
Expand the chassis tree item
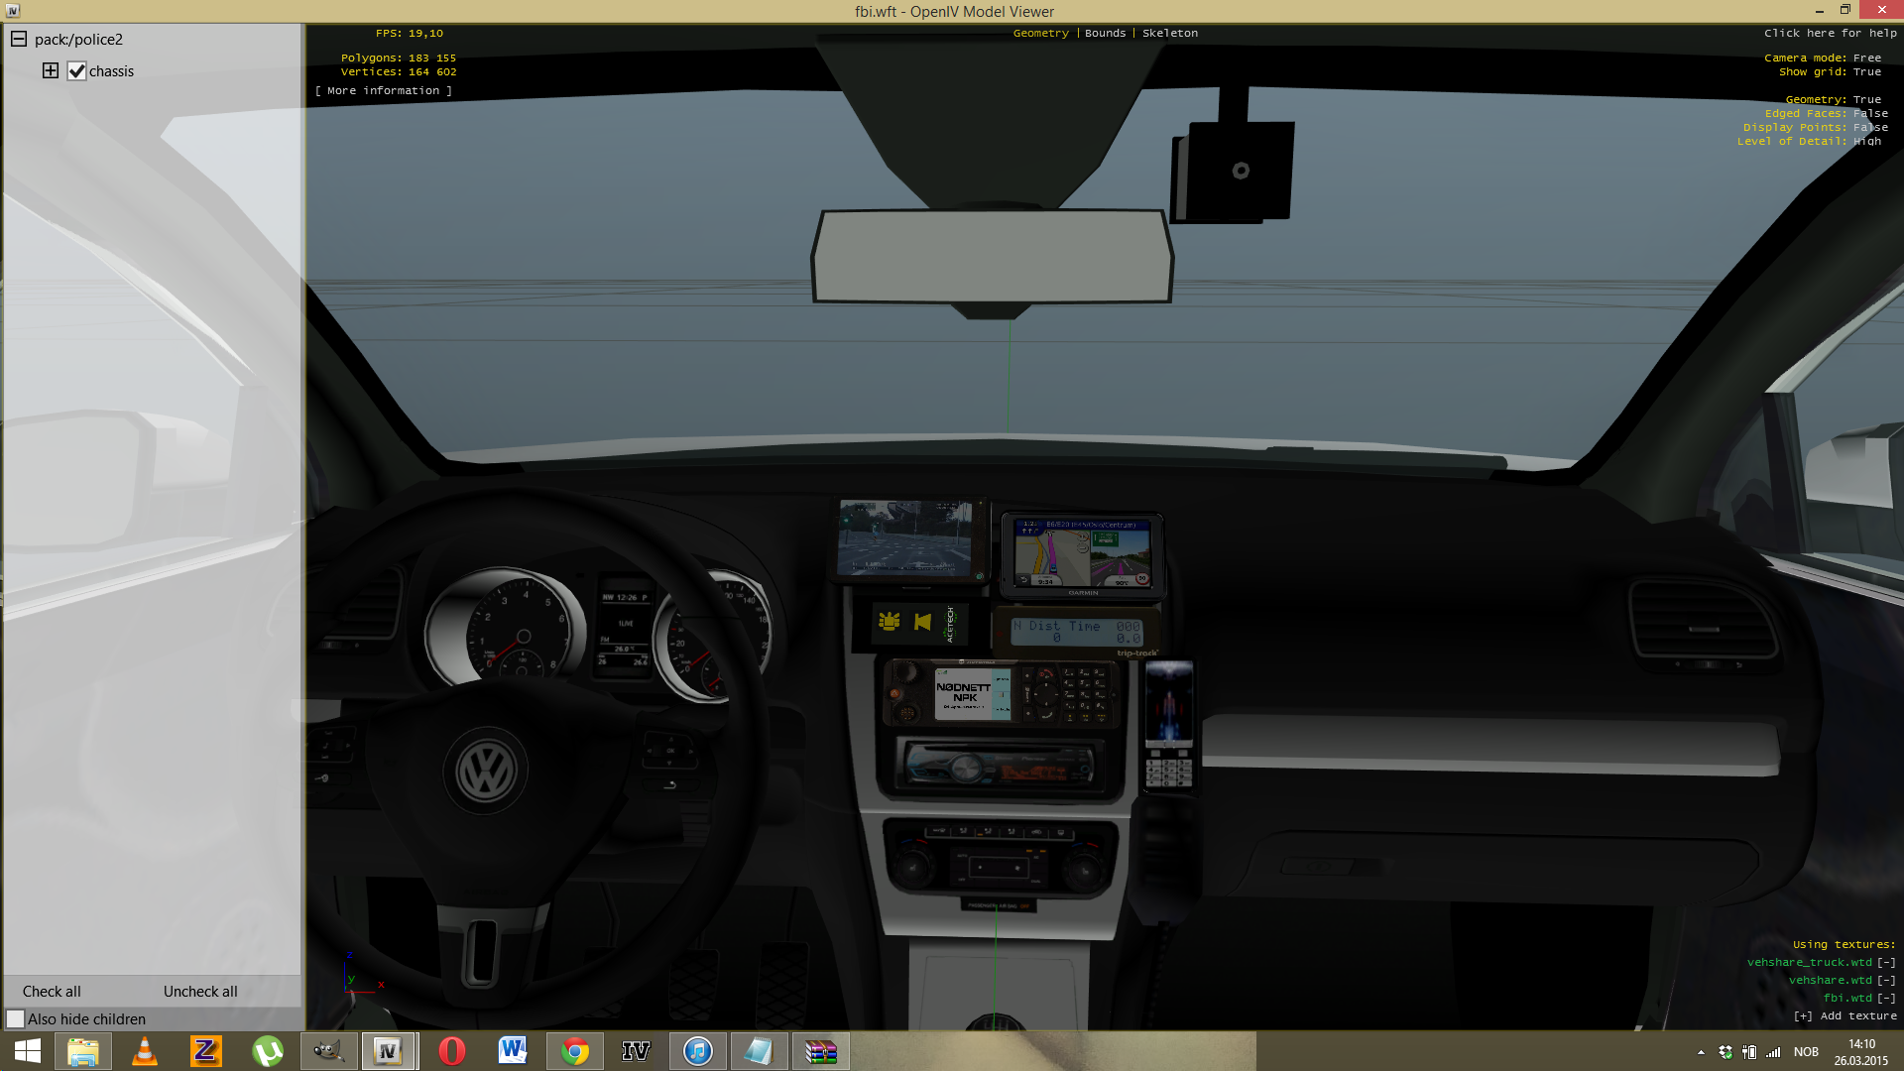coord(51,70)
